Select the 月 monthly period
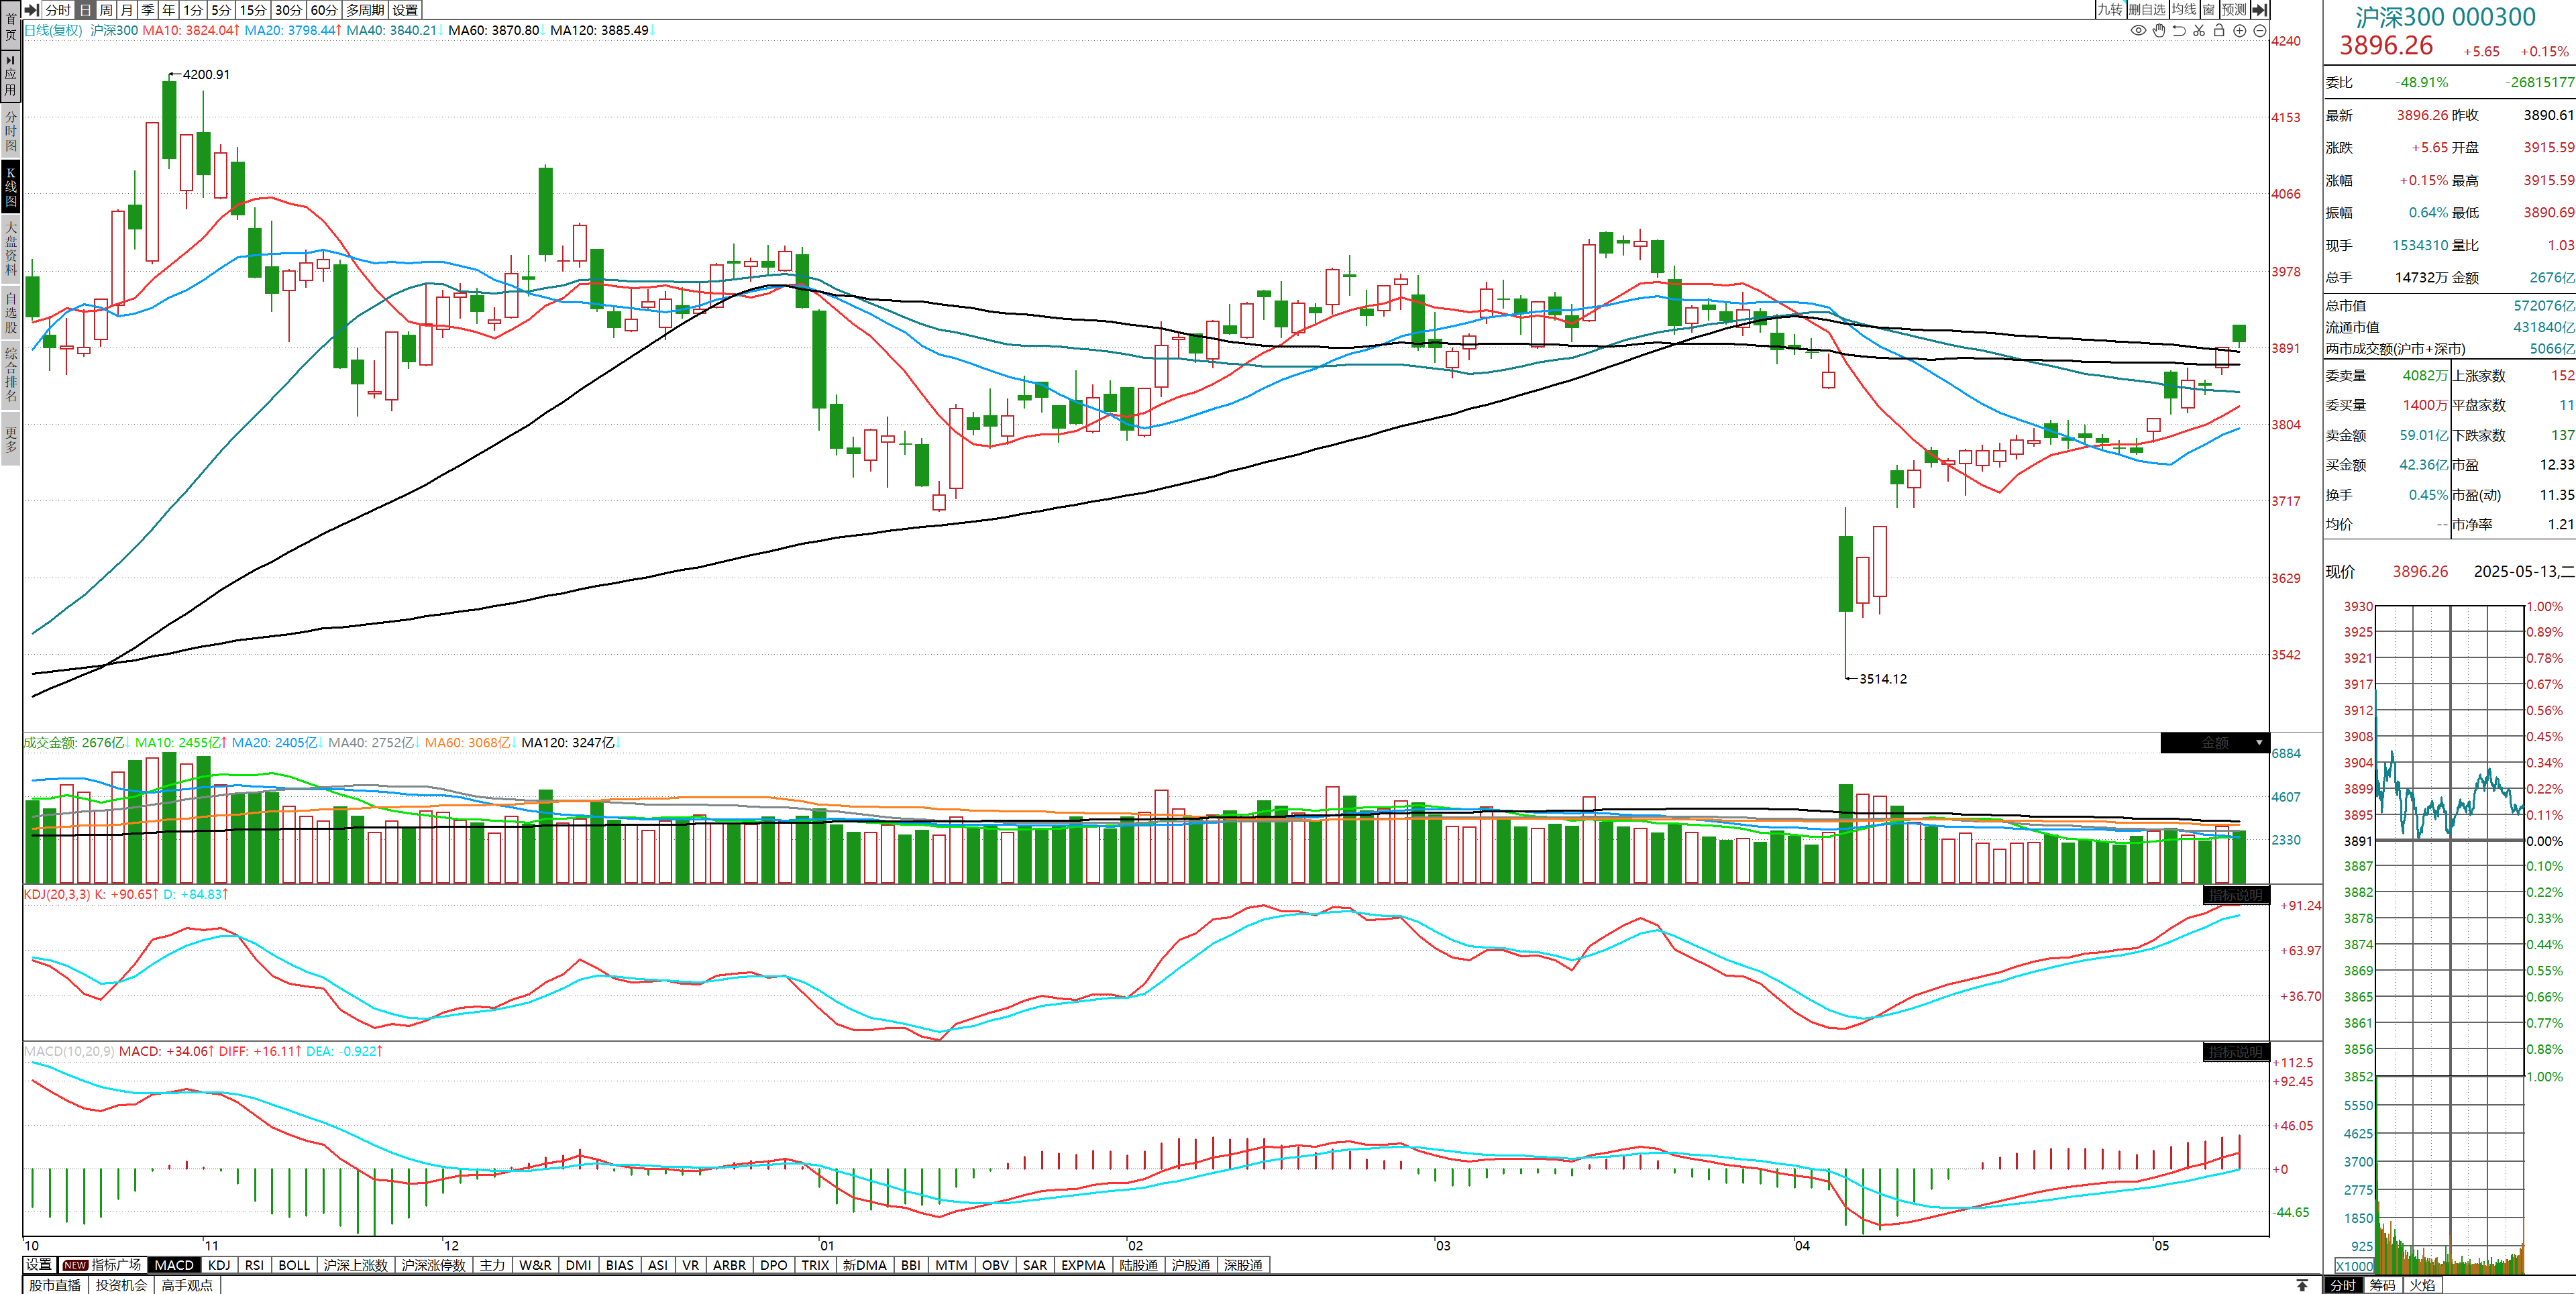 coord(127,9)
